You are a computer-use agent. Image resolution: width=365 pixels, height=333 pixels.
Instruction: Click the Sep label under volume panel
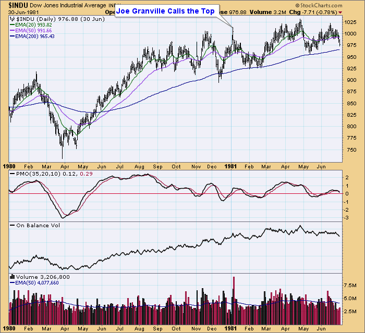157,329
